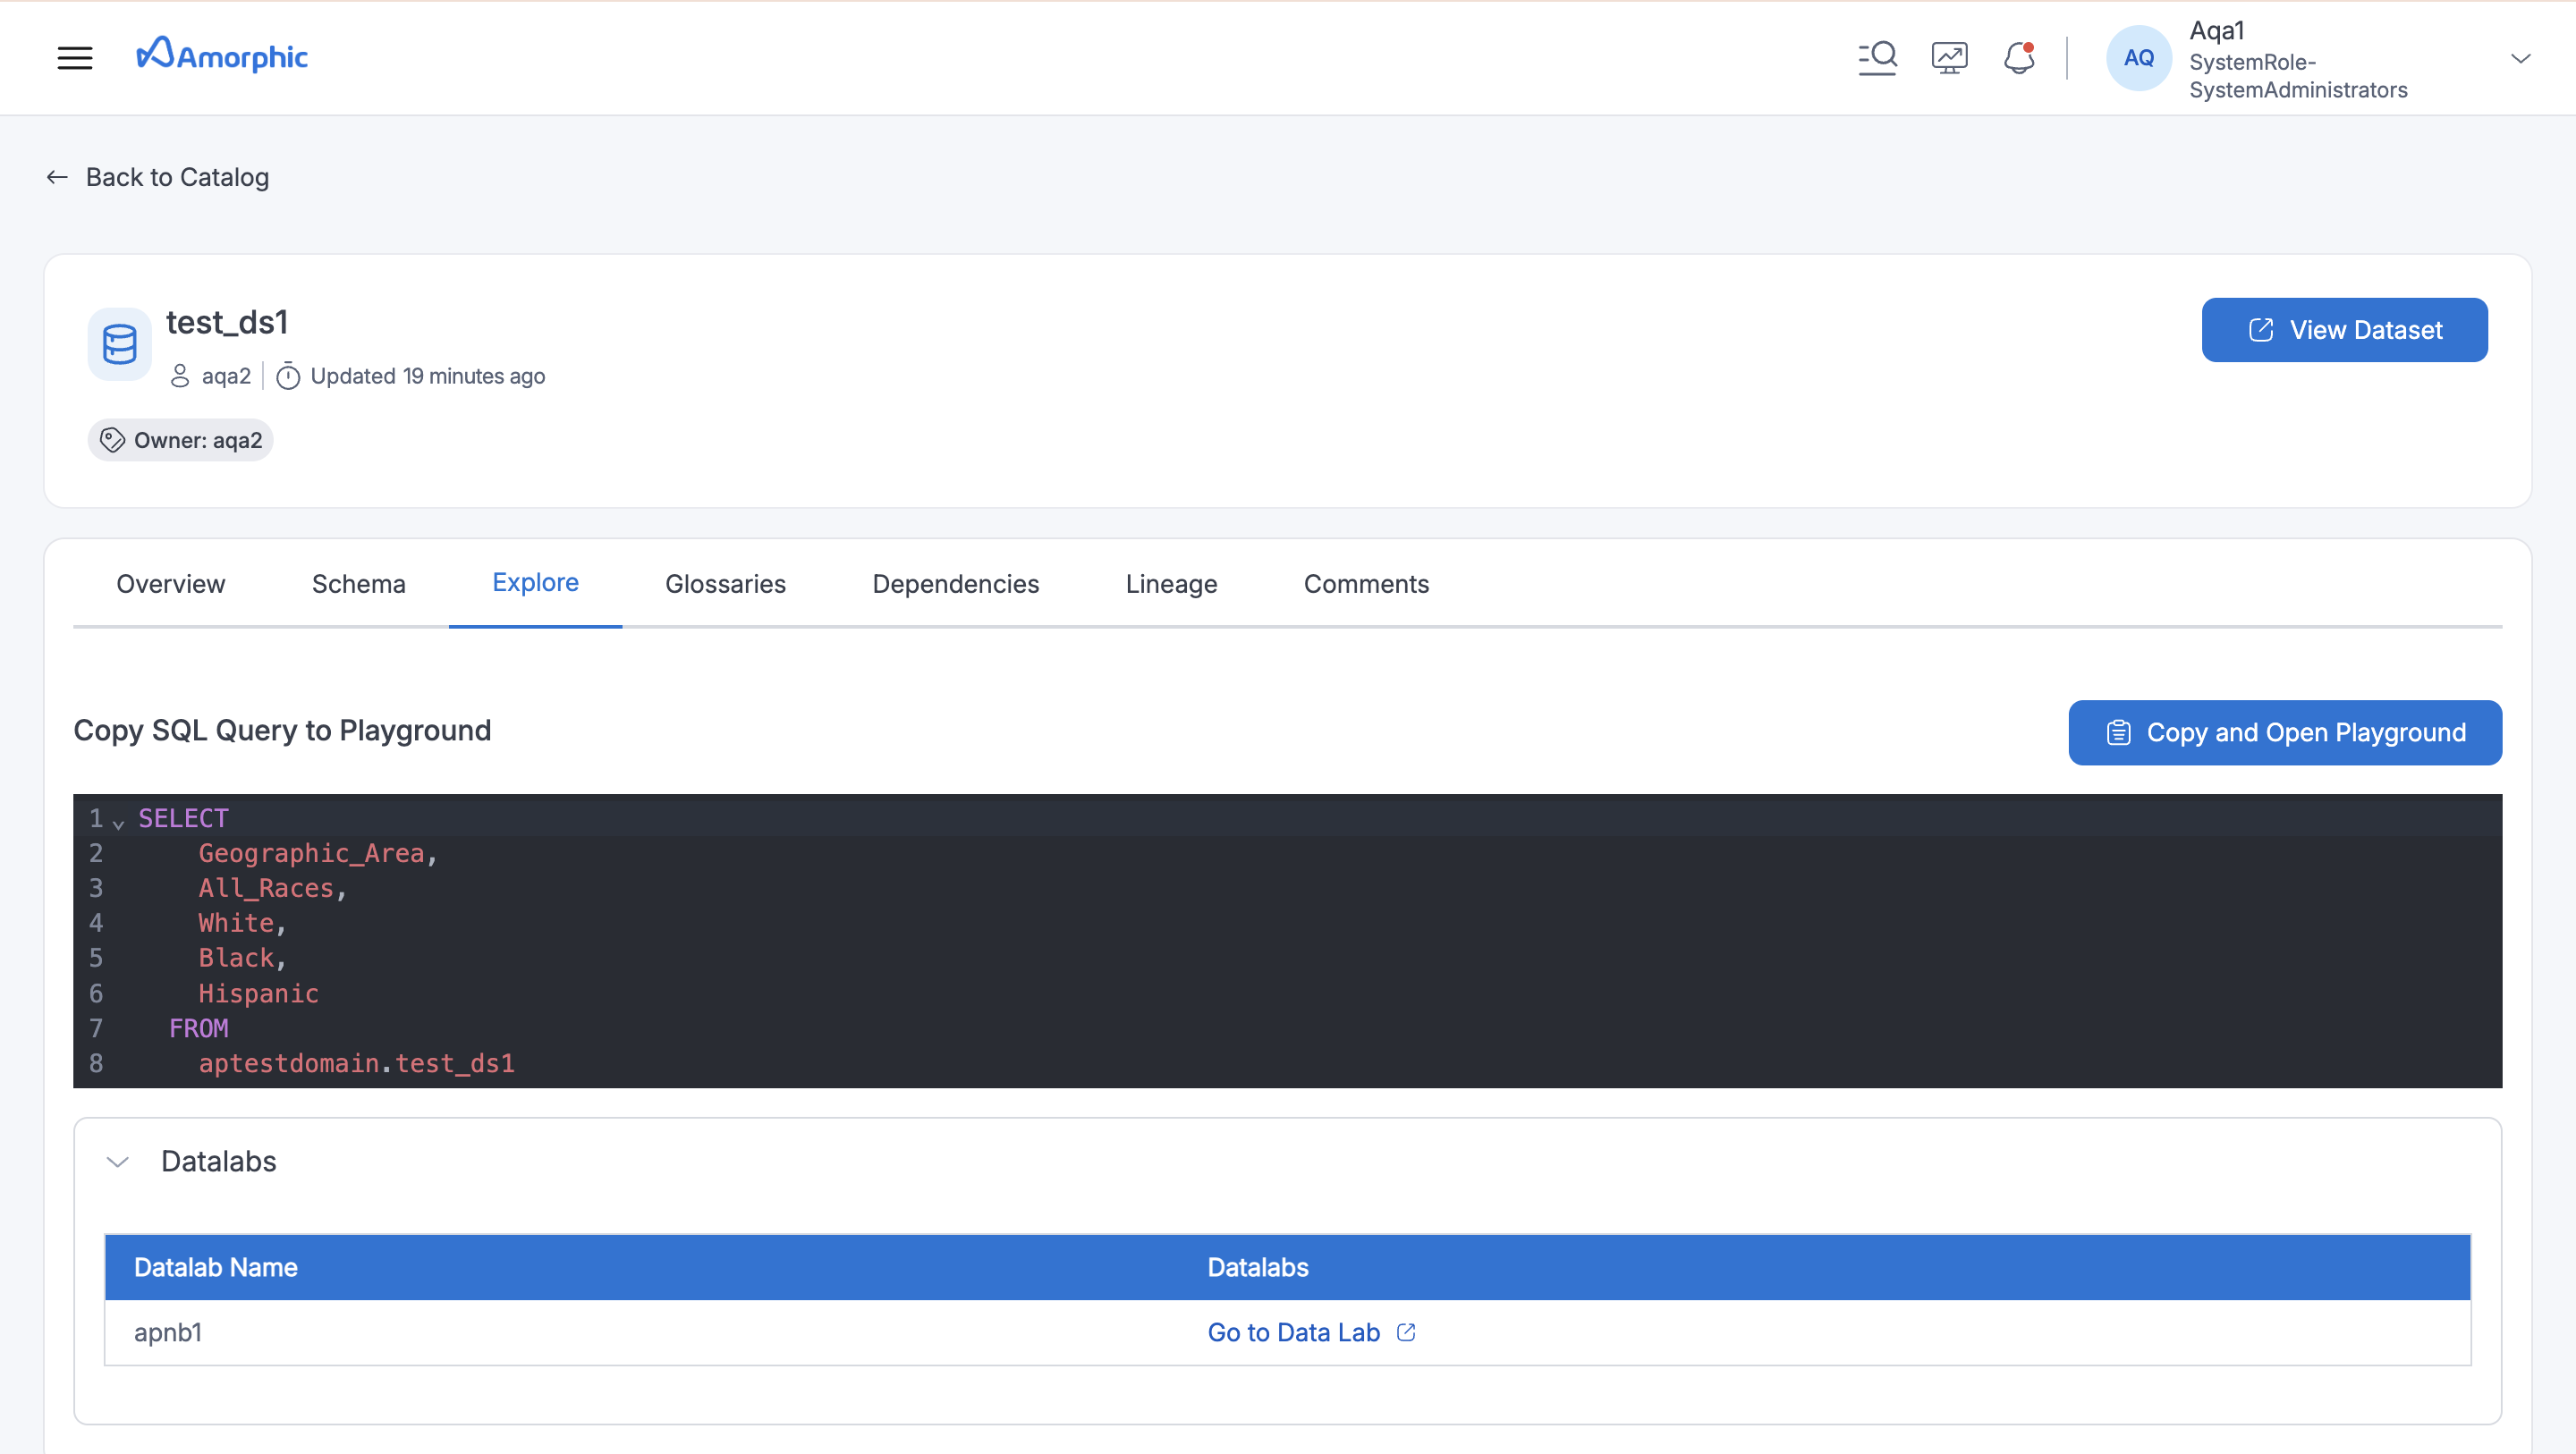Click the AQ user avatar
The height and width of the screenshot is (1454, 2576).
[2138, 58]
